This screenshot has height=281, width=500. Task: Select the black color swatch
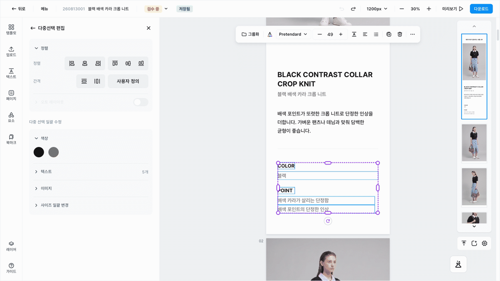[39, 152]
